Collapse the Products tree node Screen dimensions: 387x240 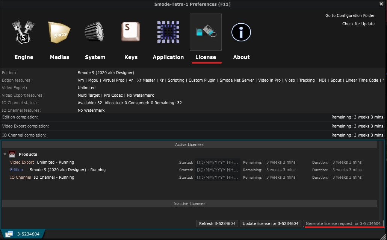coord(5,154)
